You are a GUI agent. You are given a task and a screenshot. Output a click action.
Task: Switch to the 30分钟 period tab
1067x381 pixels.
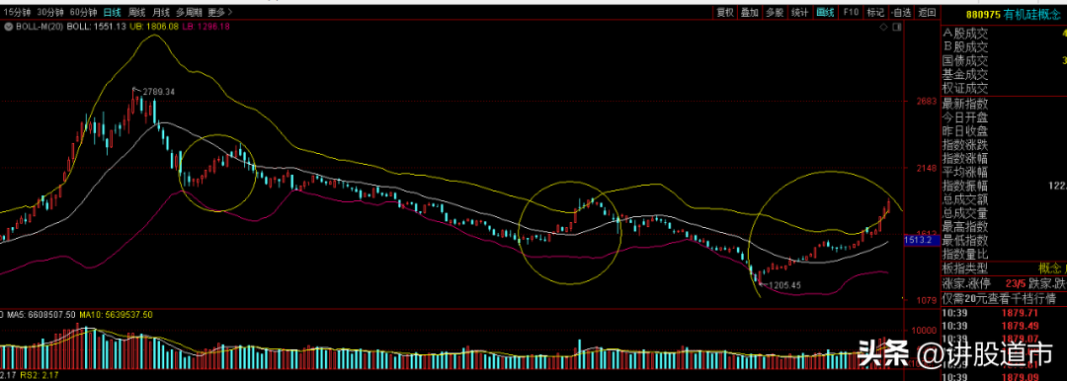50,12
